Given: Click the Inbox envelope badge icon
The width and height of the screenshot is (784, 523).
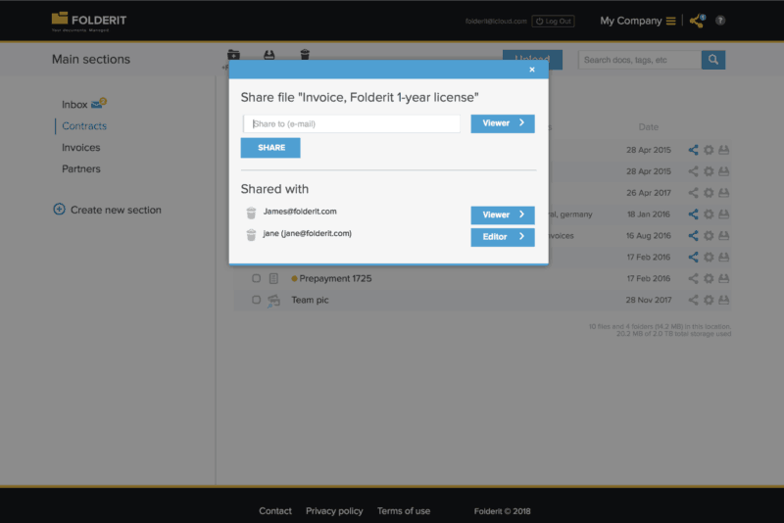Looking at the screenshot, I should (99, 104).
